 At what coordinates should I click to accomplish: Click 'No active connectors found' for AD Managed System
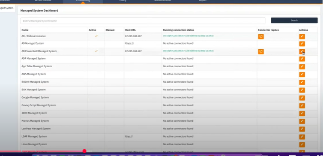coord(178,43)
